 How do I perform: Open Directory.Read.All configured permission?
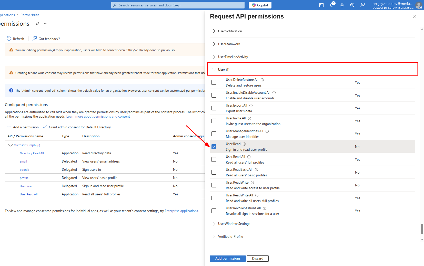[32, 153]
